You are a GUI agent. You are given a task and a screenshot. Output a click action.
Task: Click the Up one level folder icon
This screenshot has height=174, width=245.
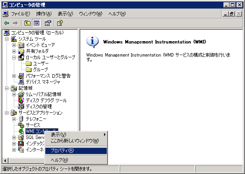click(27, 23)
